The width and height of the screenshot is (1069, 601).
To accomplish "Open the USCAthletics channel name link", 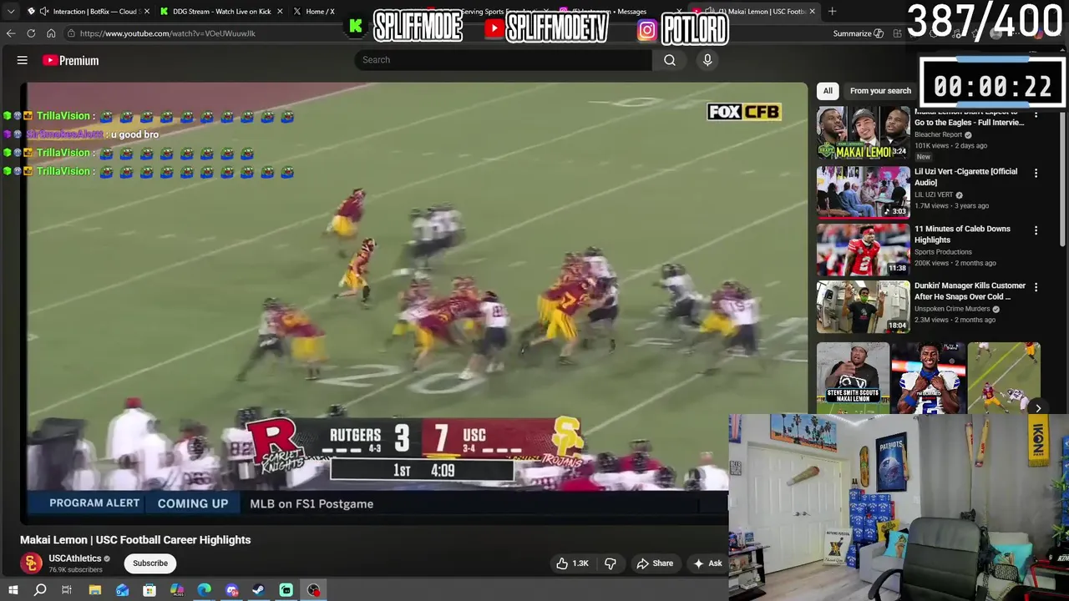I will click(74, 558).
